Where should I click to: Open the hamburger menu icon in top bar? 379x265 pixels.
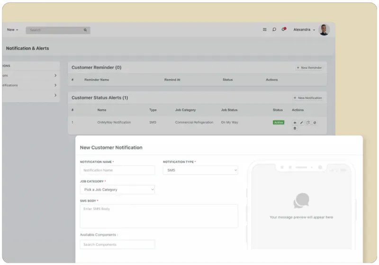(264, 29)
